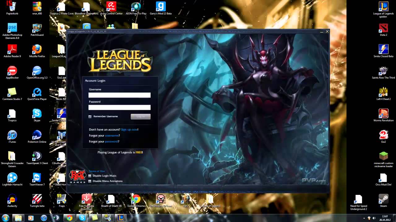Open Free YouTube Download shortcut

click(x=86, y=202)
